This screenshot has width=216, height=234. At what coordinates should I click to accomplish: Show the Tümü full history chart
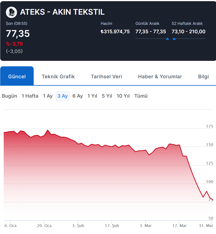pyautogui.click(x=141, y=96)
